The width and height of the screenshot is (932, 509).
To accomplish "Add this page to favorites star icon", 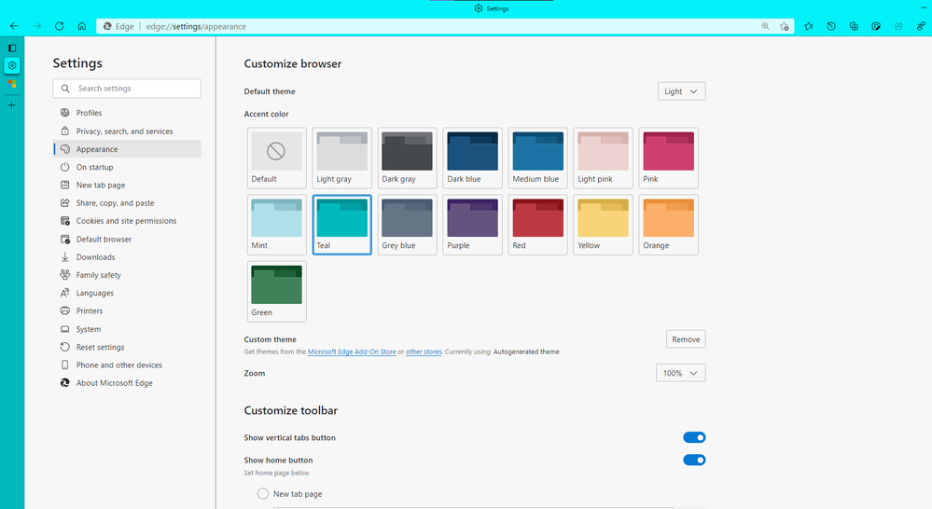I will pos(785,26).
